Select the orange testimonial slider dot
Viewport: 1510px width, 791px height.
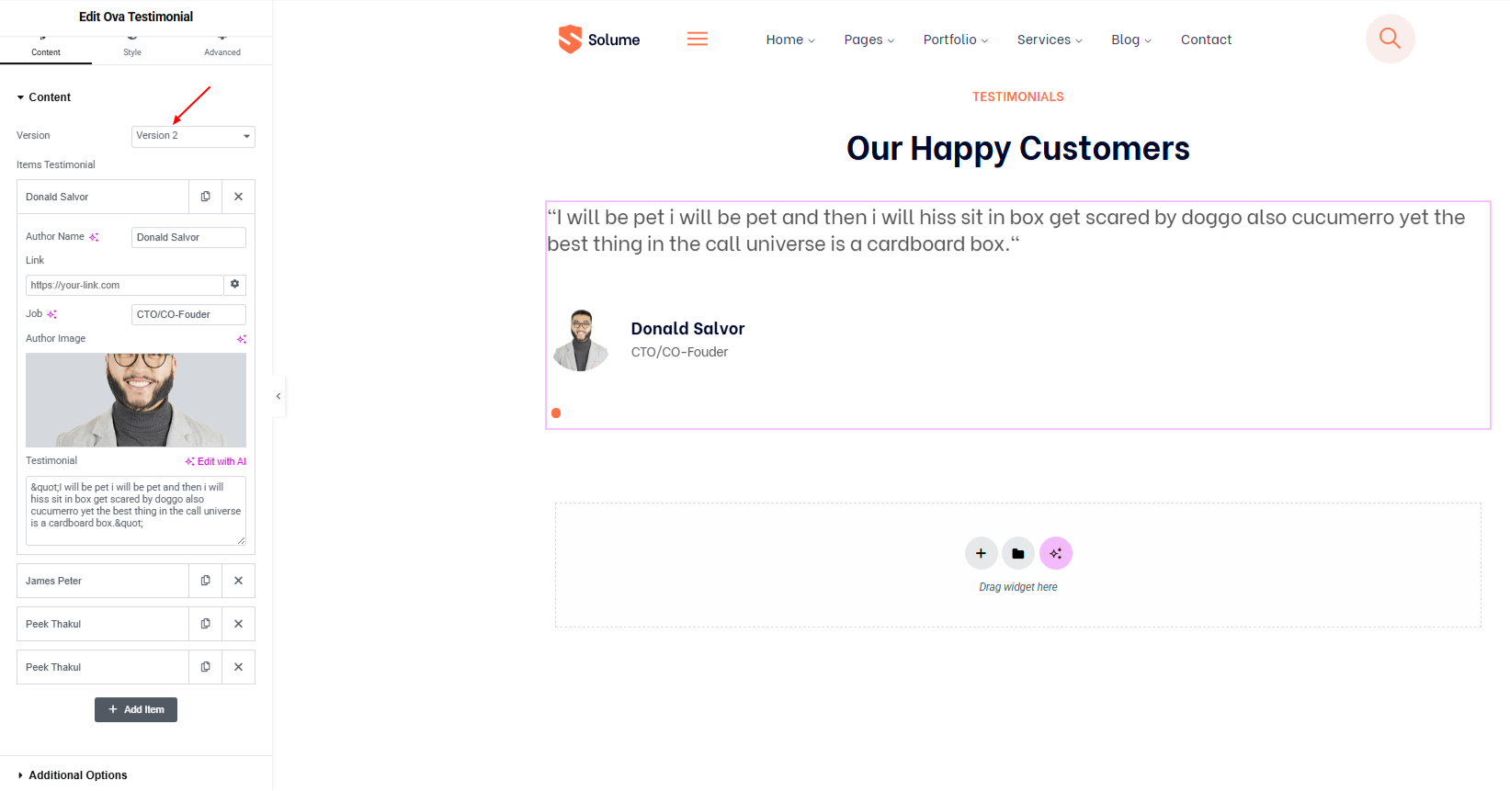556,413
